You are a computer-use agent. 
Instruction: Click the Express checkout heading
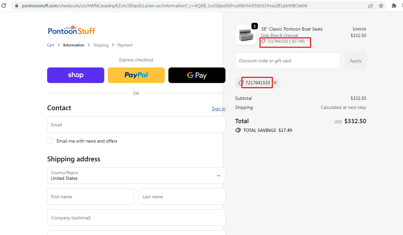[136, 60]
